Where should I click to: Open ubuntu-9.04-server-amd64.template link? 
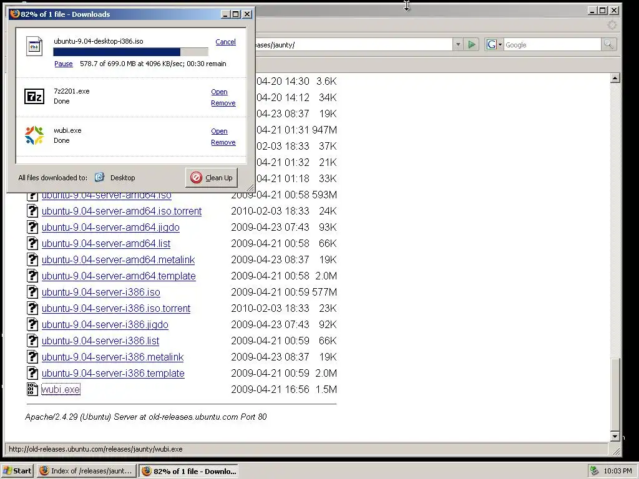[x=119, y=276]
